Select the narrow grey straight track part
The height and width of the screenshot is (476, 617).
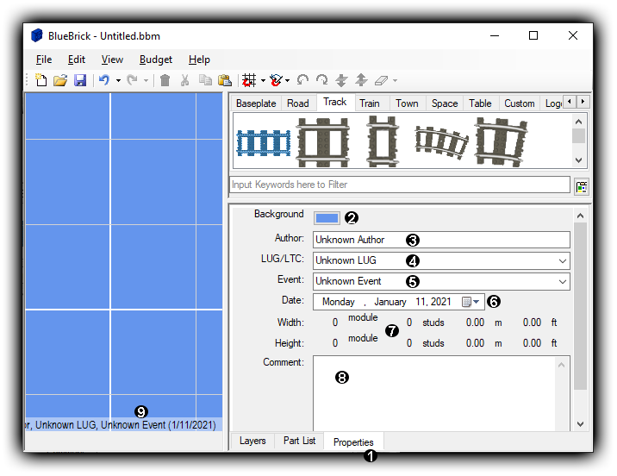(x=382, y=141)
